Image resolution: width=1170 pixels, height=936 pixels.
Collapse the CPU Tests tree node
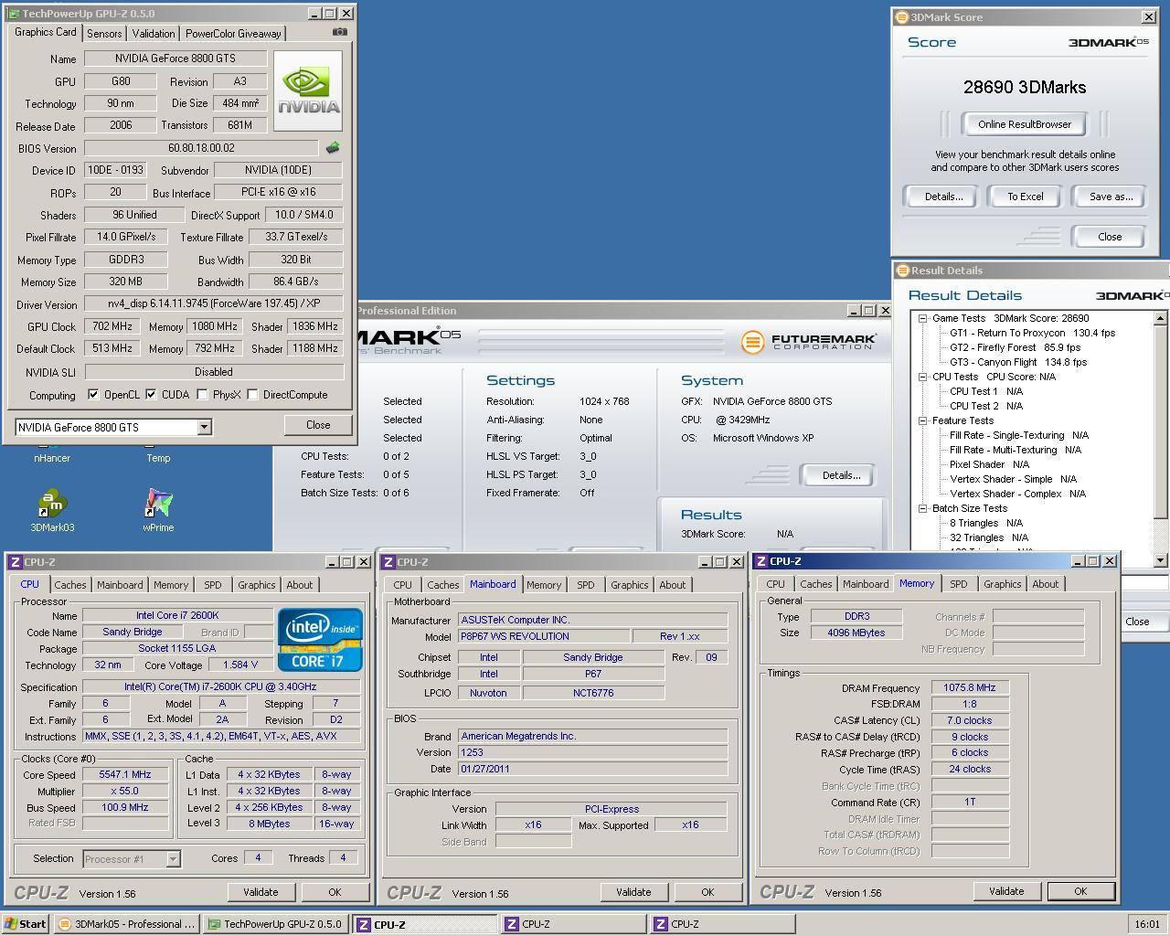coord(923,377)
